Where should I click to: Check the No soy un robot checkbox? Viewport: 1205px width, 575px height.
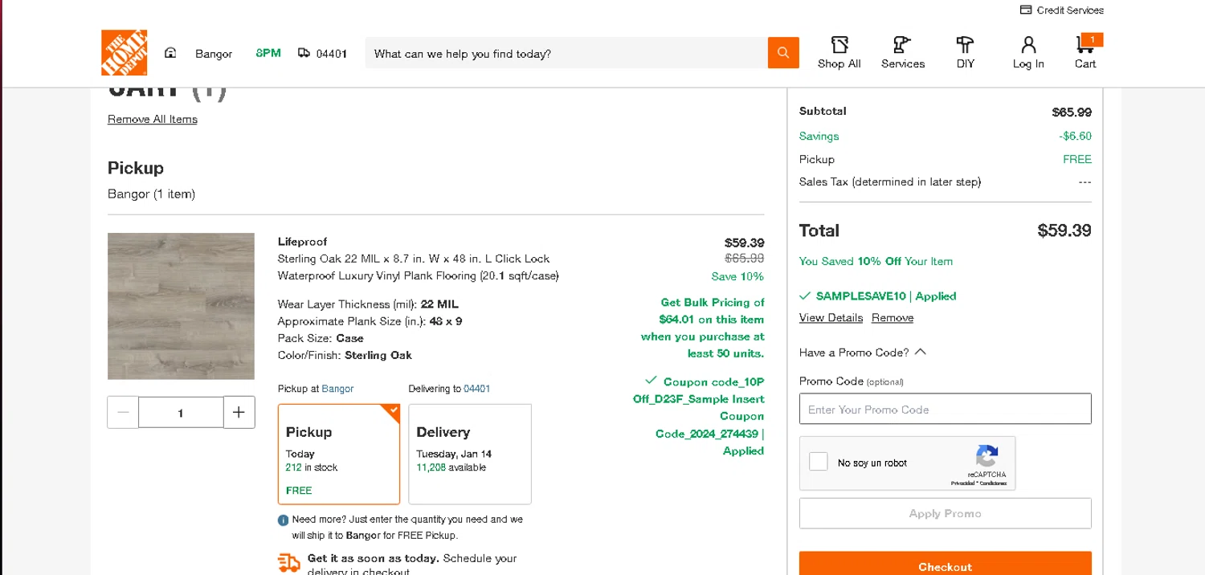click(x=819, y=462)
